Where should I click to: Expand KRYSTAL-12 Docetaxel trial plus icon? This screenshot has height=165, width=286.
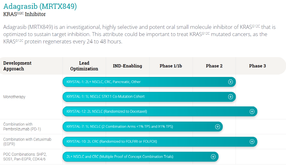click(x=252, y=112)
